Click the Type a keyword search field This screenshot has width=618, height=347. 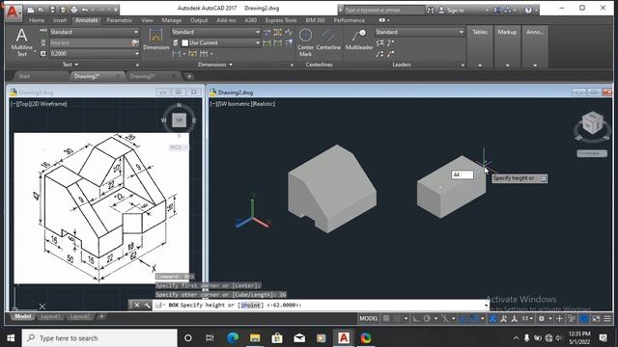pyautogui.click(x=384, y=11)
